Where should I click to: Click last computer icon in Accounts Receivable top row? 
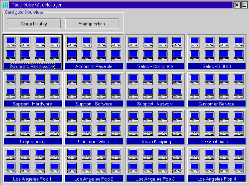point(54,42)
